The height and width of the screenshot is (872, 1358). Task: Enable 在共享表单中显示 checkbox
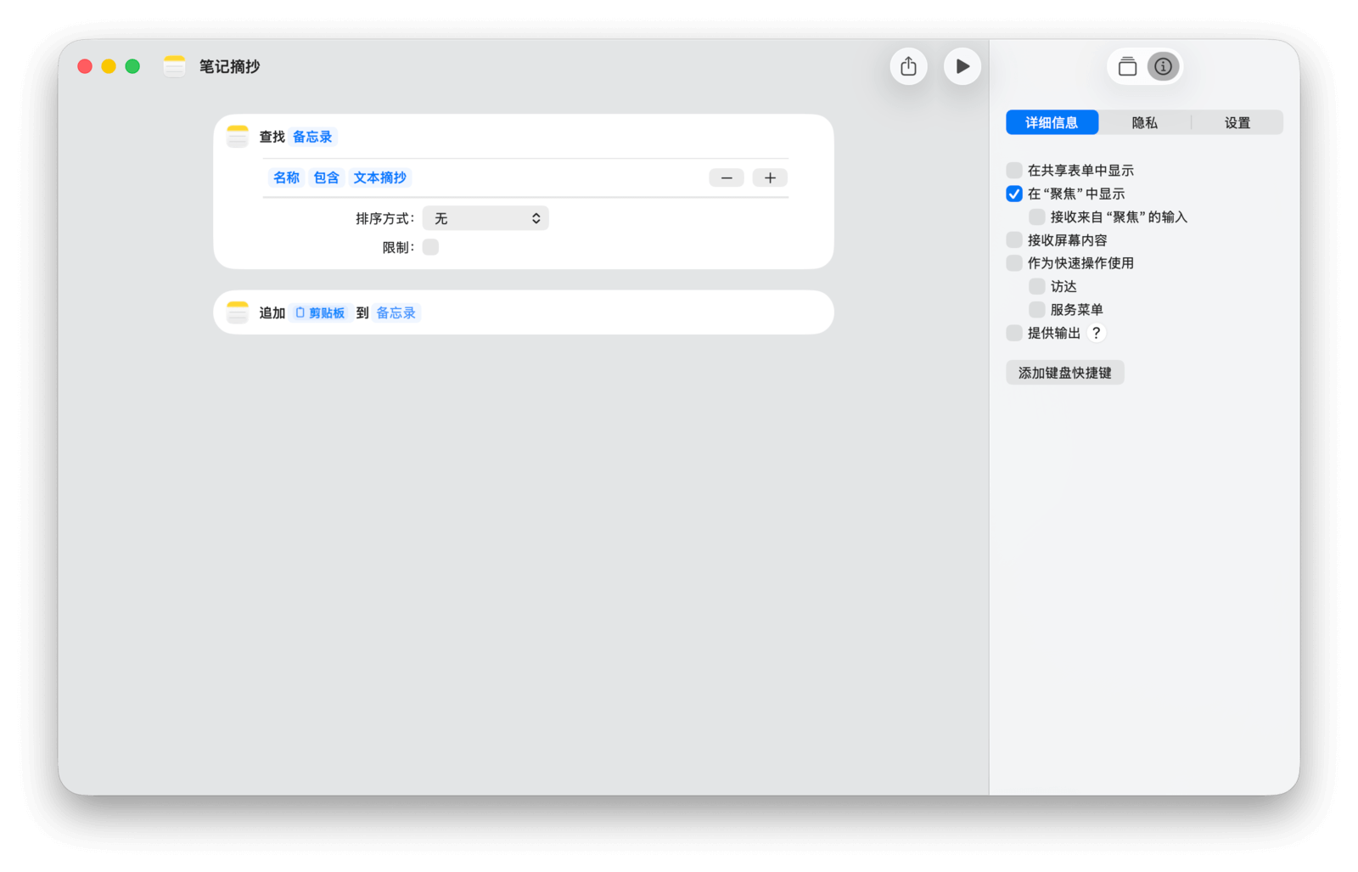click(1014, 171)
